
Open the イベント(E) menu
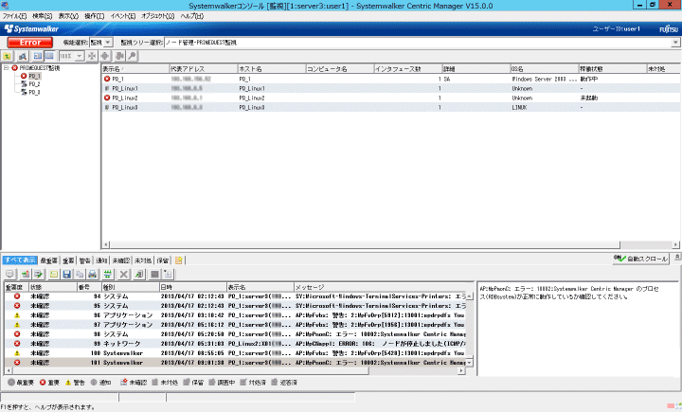click(122, 16)
